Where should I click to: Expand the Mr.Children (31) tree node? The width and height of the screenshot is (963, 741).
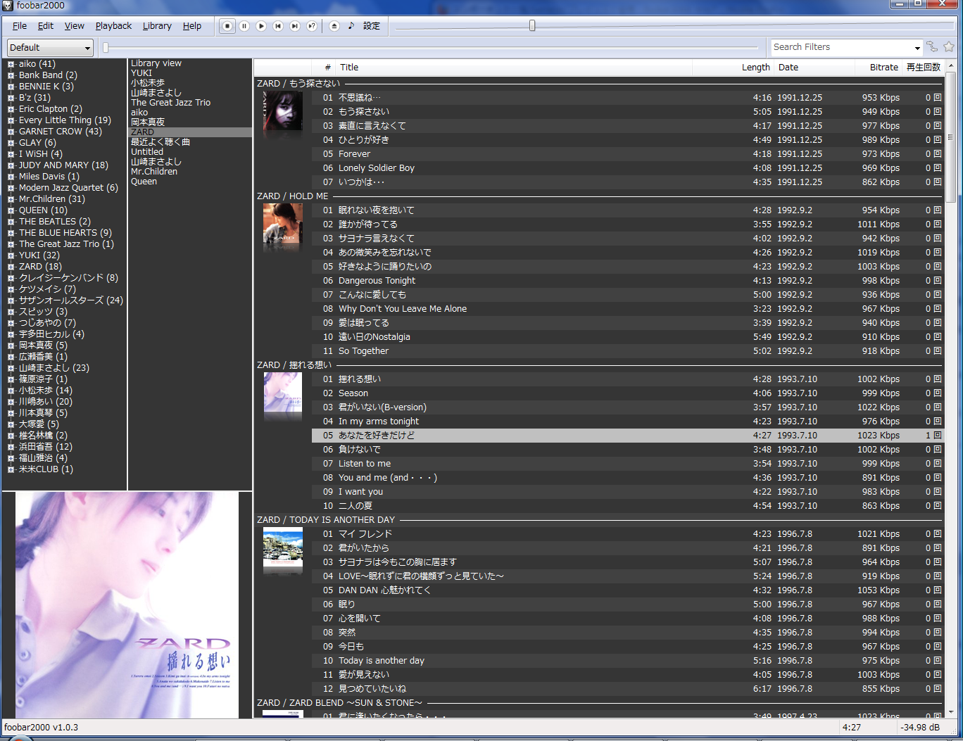click(11, 199)
